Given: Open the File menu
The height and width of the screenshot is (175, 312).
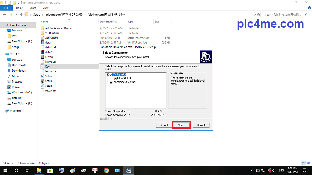Looking at the screenshot, I should 6,8.
